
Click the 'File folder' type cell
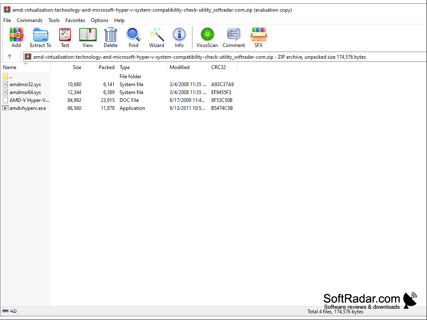(x=130, y=77)
